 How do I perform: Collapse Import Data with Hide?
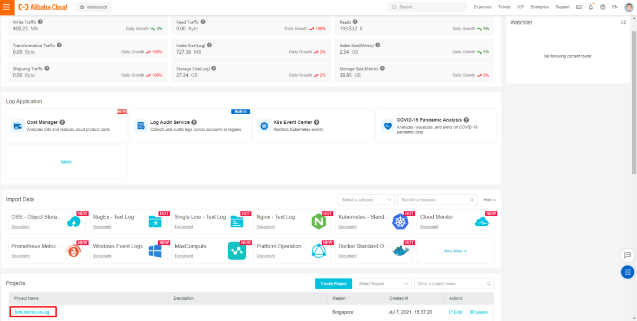pos(489,200)
